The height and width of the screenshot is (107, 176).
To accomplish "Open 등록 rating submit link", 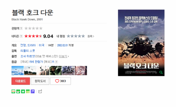I will [x=91, y=36].
